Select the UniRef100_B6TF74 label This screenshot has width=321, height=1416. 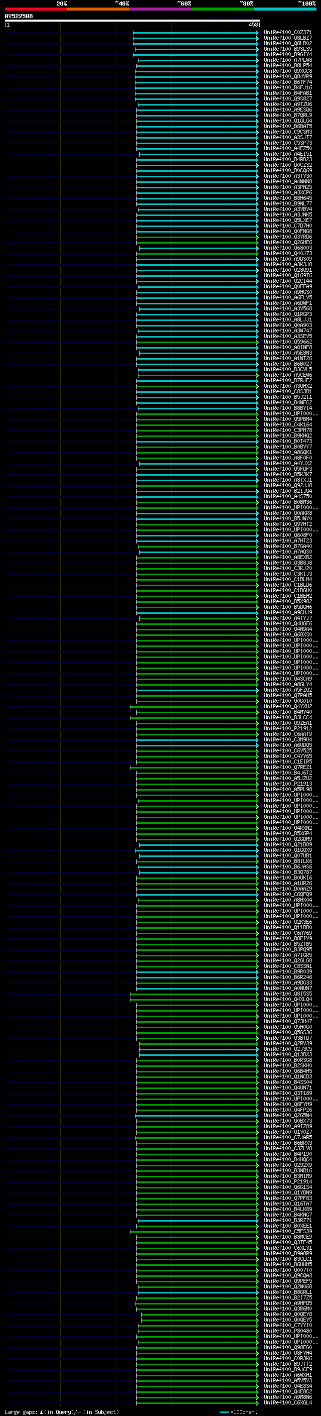[x=287, y=82]
